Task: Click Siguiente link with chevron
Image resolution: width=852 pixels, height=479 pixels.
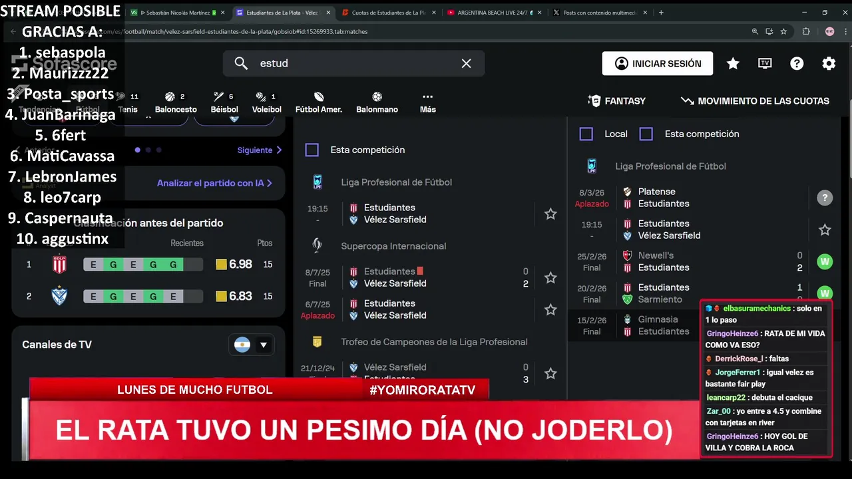Action: pyautogui.click(x=260, y=150)
